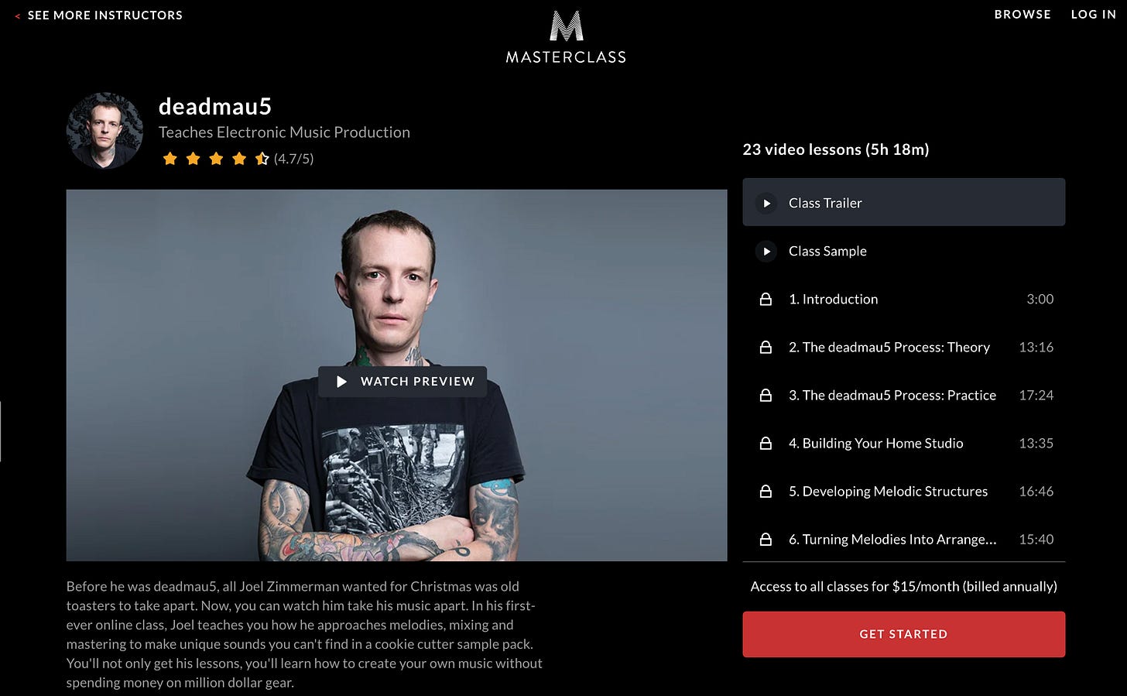Click the Watch Preview button

[x=402, y=382]
